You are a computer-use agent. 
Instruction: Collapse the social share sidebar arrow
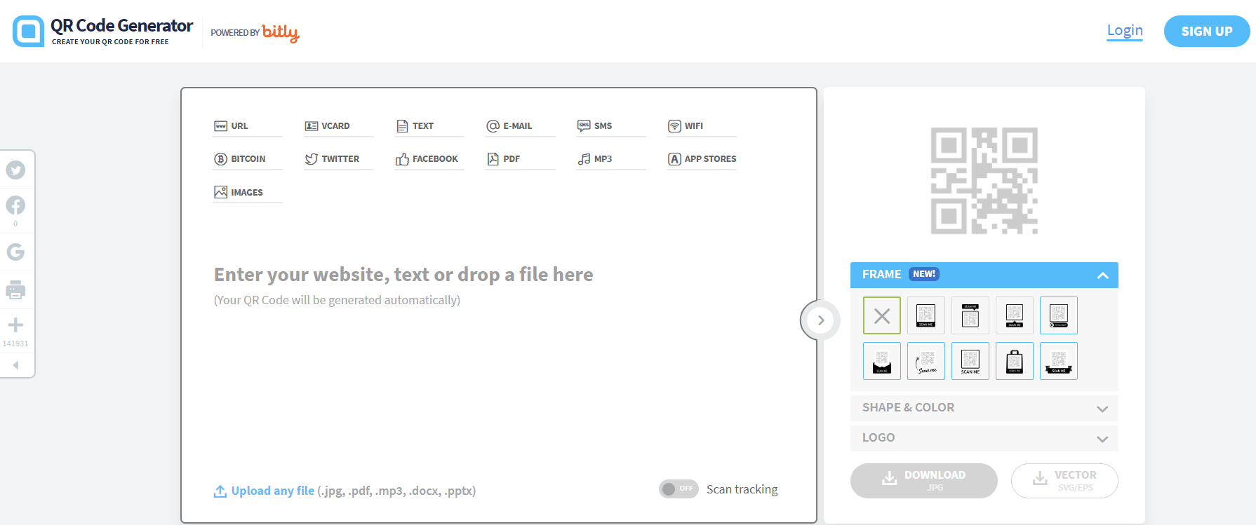(15, 364)
